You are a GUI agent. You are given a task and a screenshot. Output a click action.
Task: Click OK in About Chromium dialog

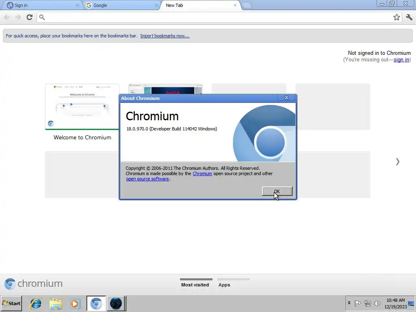tap(277, 191)
